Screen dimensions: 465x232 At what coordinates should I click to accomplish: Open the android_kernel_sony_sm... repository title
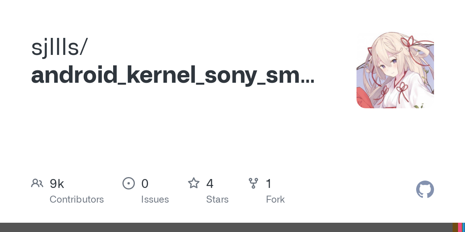click(173, 75)
